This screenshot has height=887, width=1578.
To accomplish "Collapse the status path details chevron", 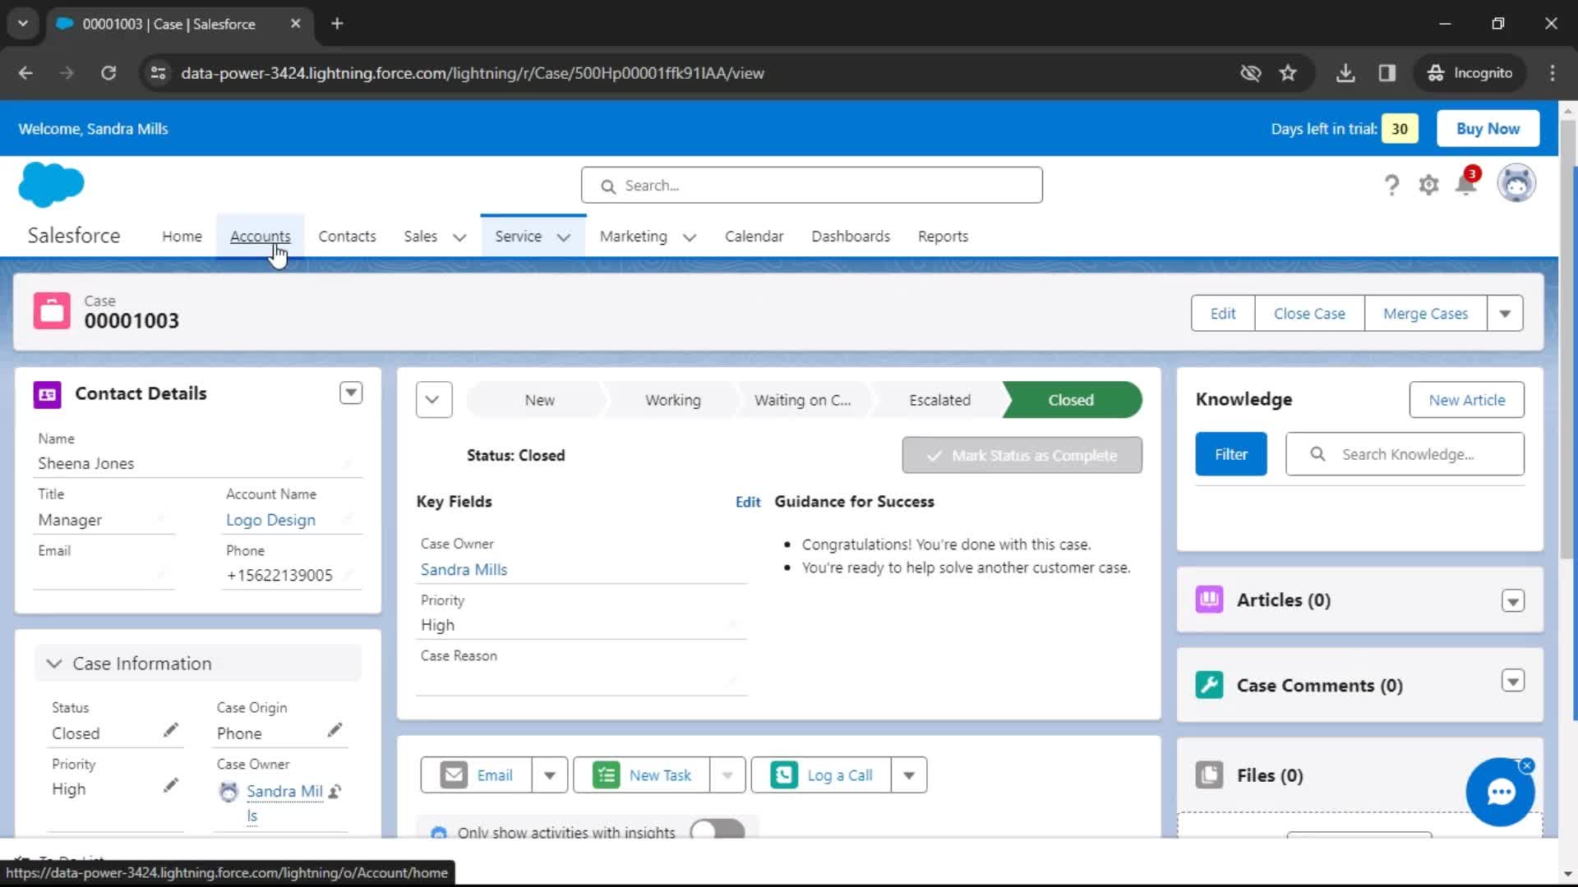I will (x=433, y=400).
